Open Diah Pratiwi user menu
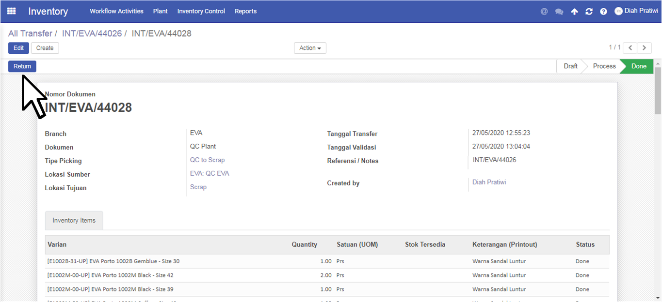662x302 pixels. click(x=636, y=11)
